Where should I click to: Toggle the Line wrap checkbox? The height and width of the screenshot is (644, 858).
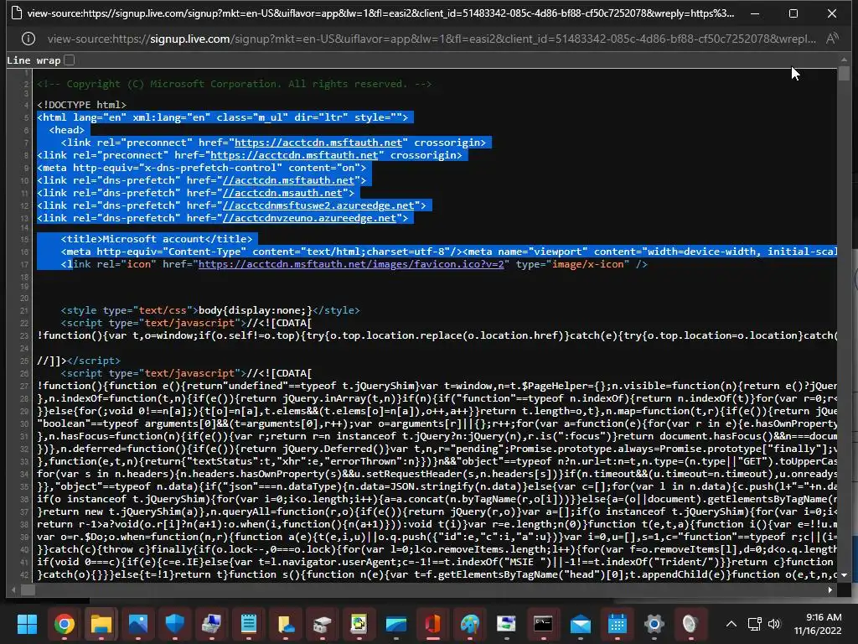coord(70,60)
